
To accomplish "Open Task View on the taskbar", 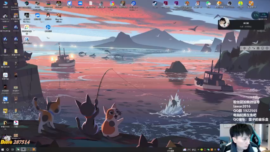I will click(12, 149).
